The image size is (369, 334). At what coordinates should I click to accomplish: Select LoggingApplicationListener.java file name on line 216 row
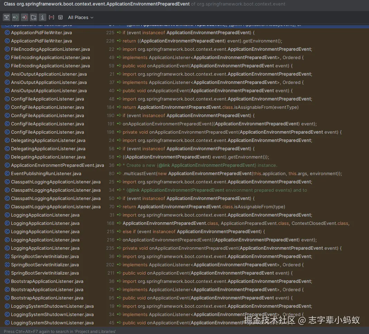point(45,240)
